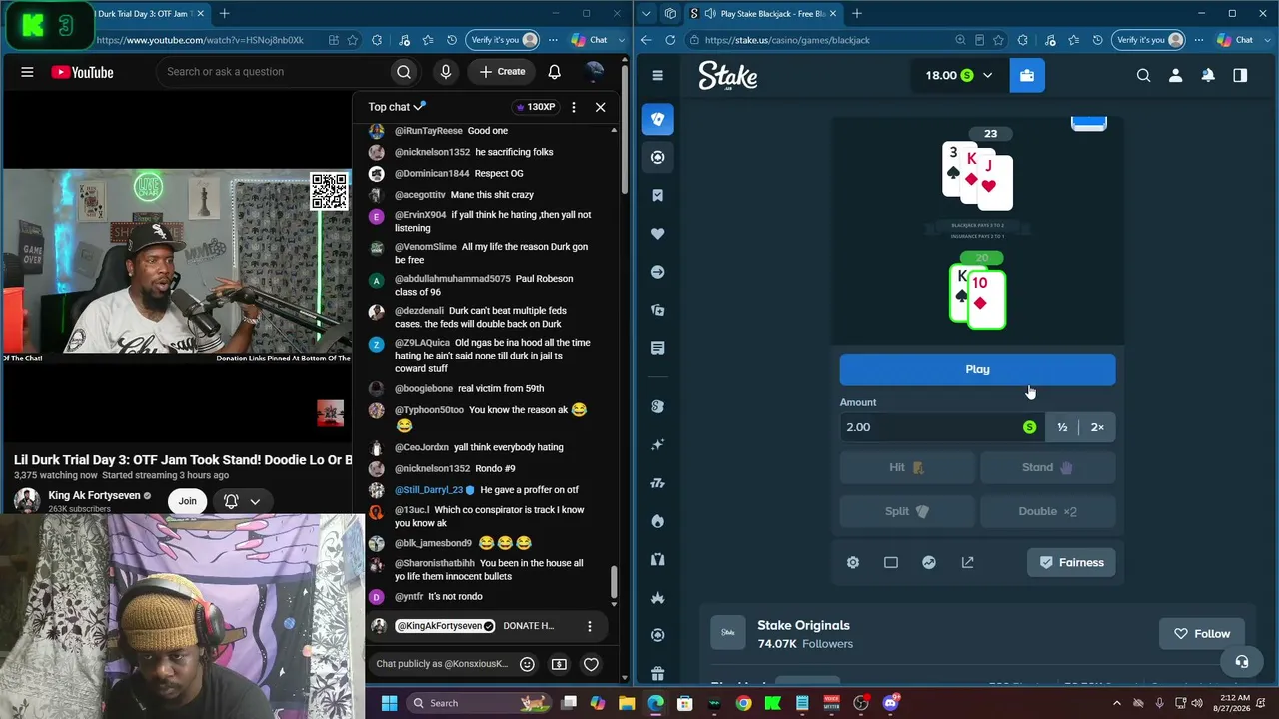Select the Lil Durk Trial YouTube browser tab

[x=145, y=14]
